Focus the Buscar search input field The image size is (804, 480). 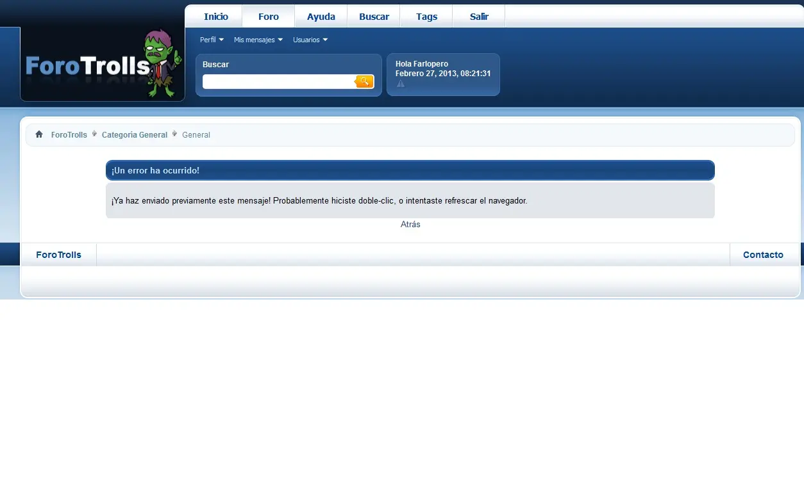tap(279, 81)
